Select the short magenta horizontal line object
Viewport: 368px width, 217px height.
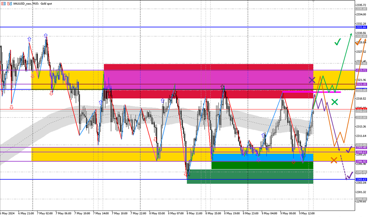tap(312, 92)
